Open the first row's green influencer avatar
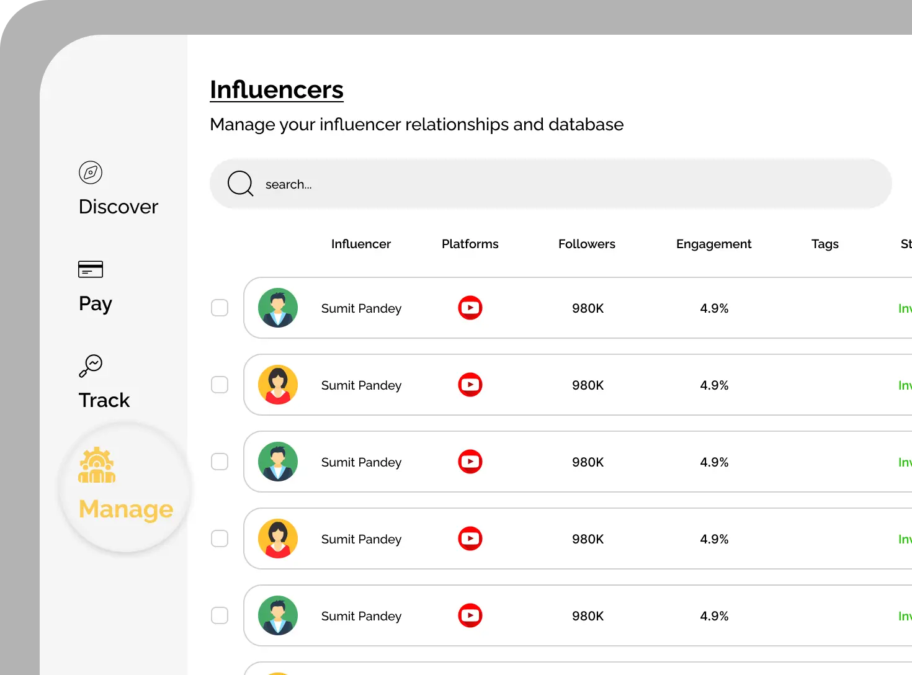 tap(278, 308)
